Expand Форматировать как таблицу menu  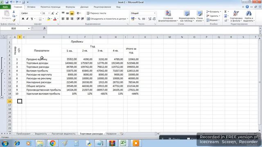(x=187, y=16)
